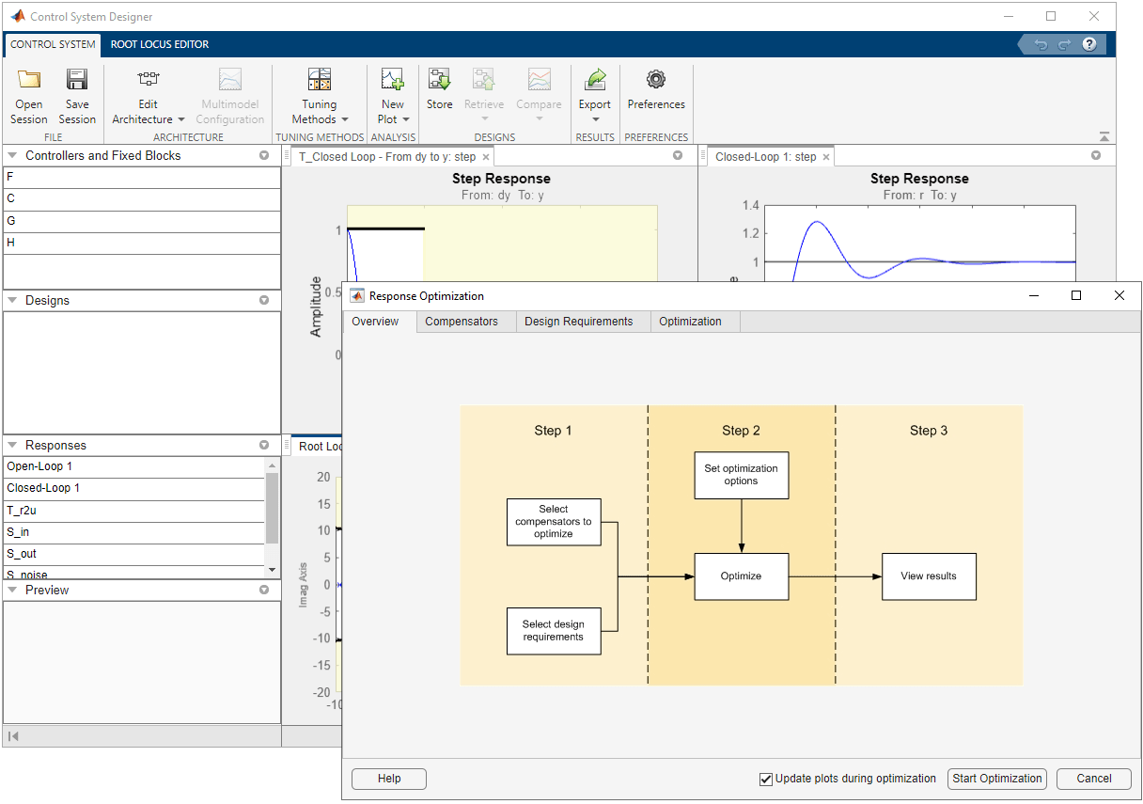Toggle Update plots during optimization checkbox
The height and width of the screenshot is (804, 1143).
click(x=766, y=779)
